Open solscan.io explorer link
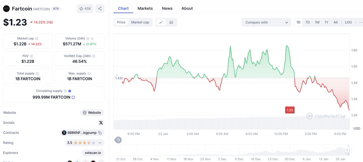This screenshot has width=363, height=162. (93, 153)
